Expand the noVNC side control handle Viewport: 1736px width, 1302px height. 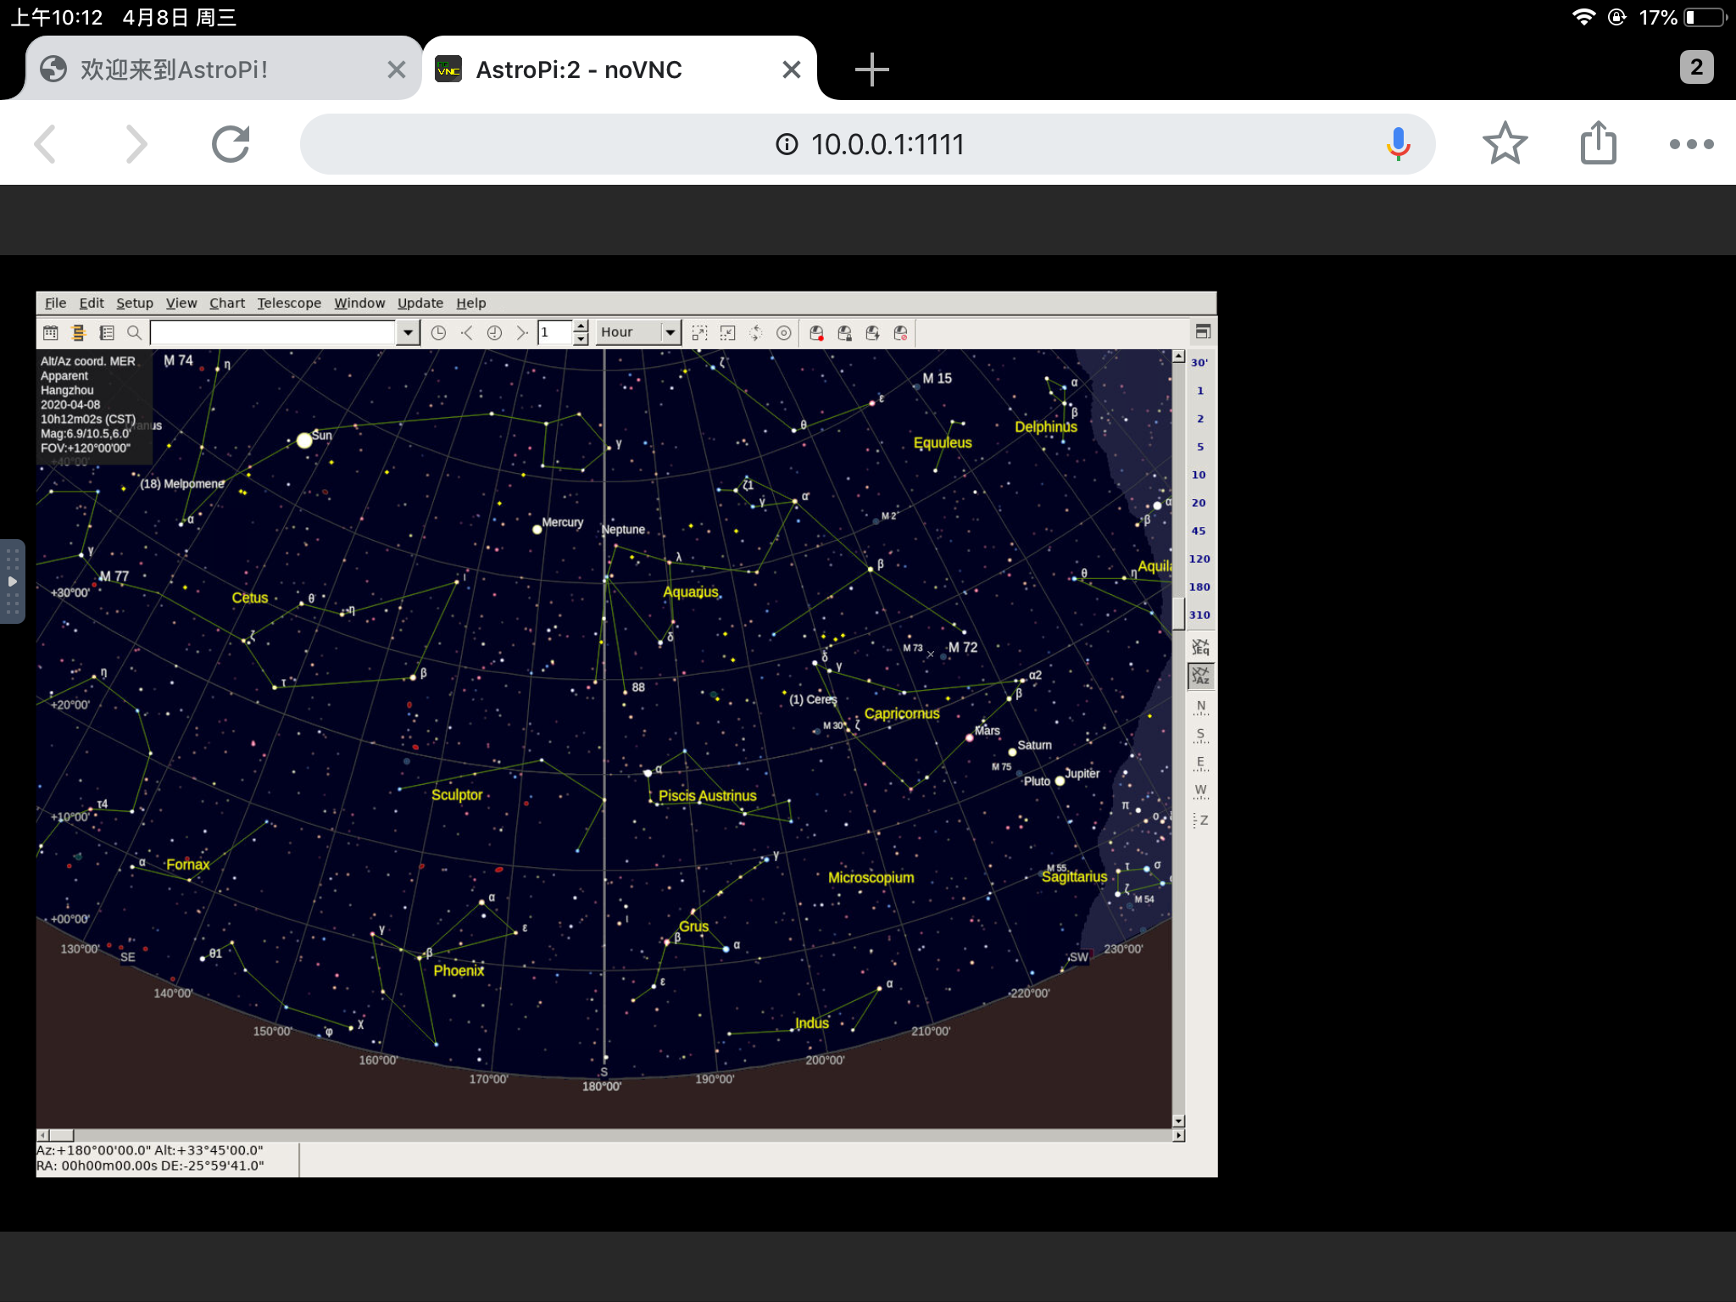[12, 581]
